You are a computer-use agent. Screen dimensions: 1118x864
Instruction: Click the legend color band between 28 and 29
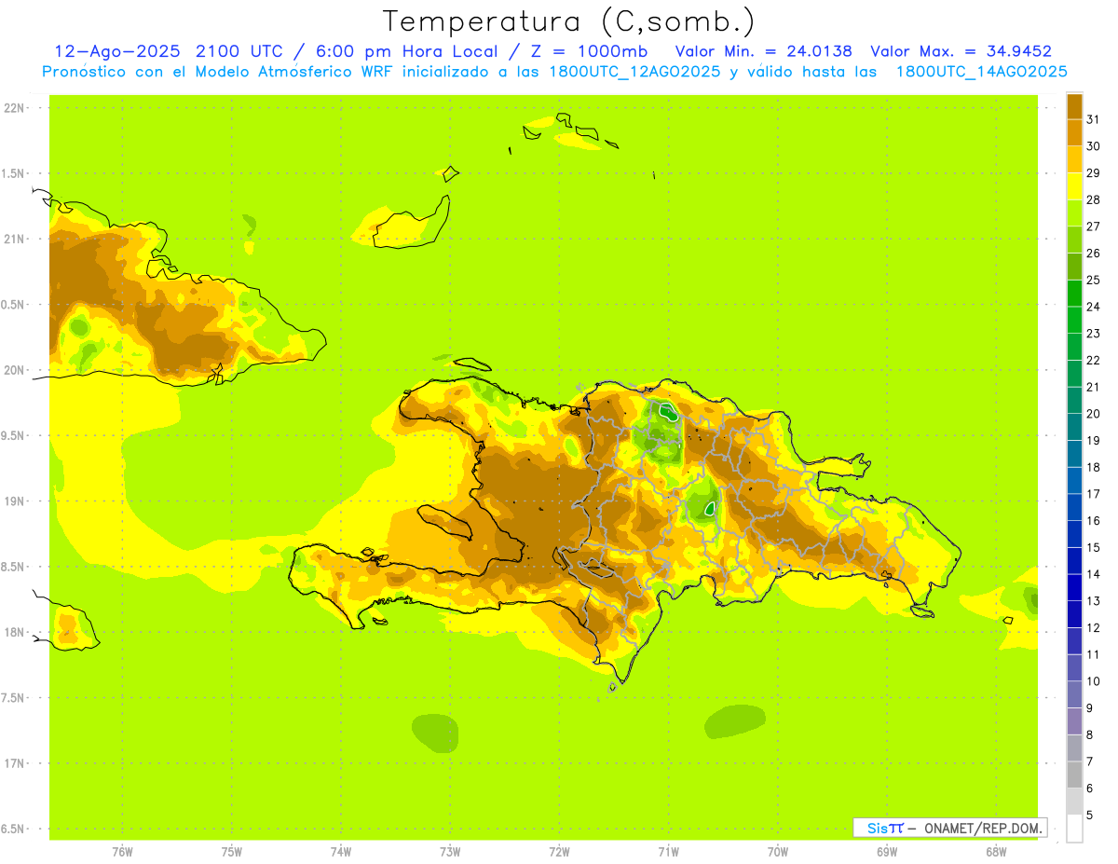coord(1074,186)
